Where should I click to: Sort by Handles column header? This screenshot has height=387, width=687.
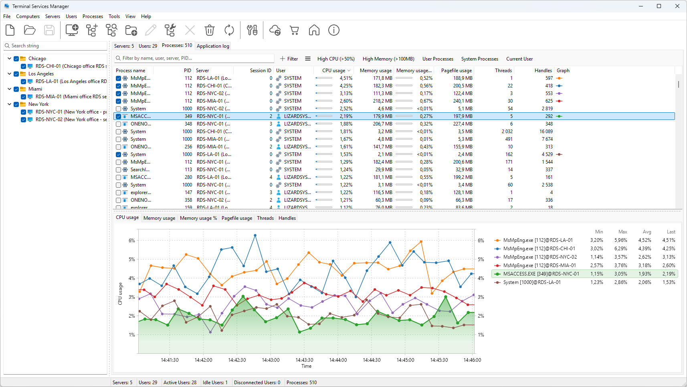click(535, 71)
